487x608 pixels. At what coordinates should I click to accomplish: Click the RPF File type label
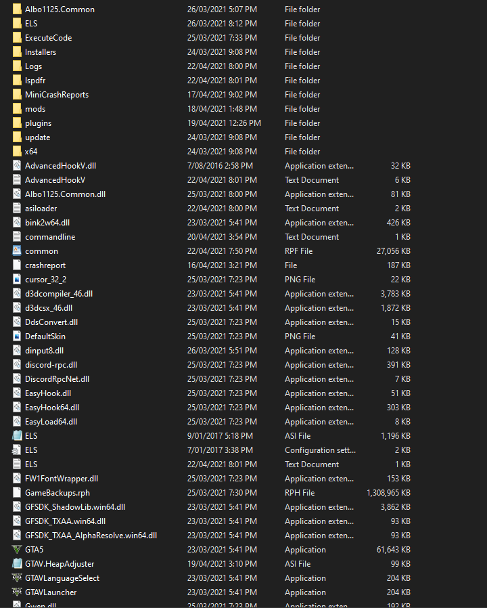coord(299,251)
